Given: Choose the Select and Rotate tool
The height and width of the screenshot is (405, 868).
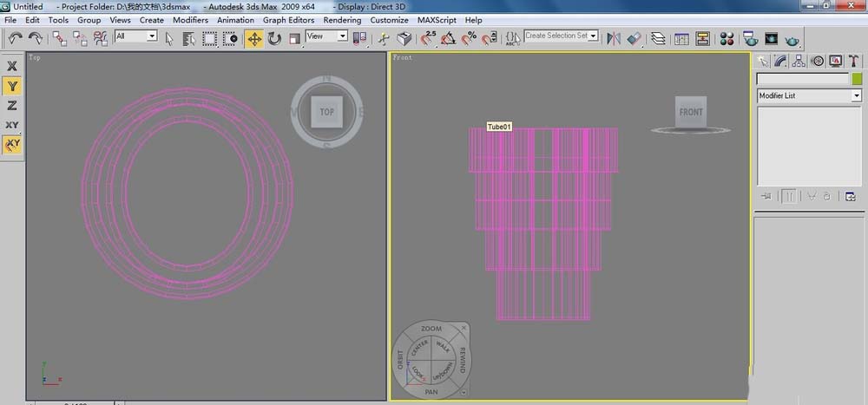Looking at the screenshot, I should coord(274,39).
